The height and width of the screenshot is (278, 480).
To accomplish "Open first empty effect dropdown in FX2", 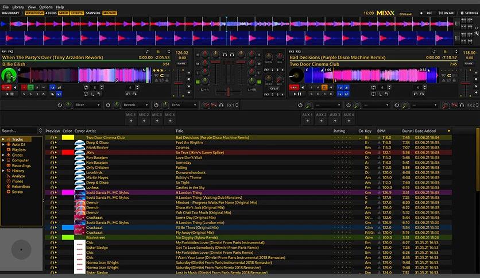I will coord(328,105).
